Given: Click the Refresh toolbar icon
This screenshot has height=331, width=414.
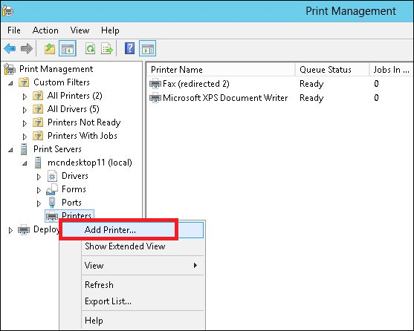Looking at the screenshot, I should point(90,48).
